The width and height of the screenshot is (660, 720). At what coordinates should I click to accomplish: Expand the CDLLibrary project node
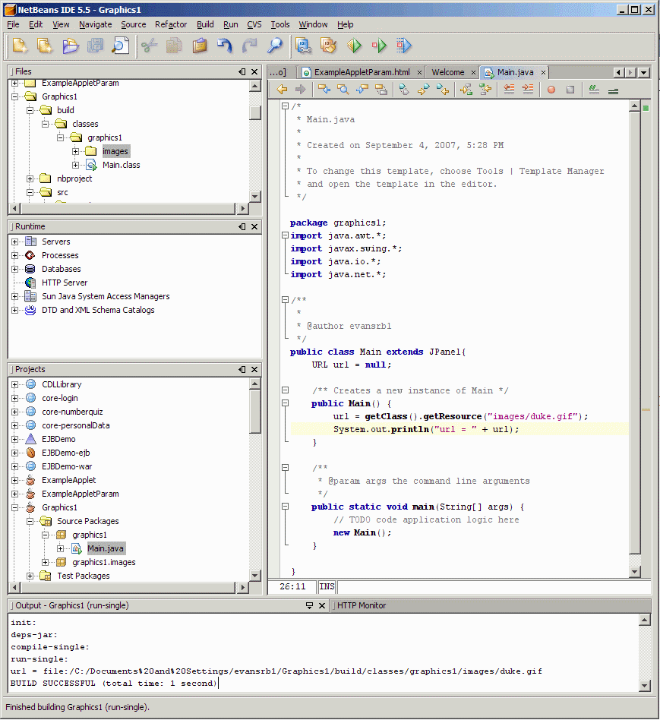pos(14,384)
